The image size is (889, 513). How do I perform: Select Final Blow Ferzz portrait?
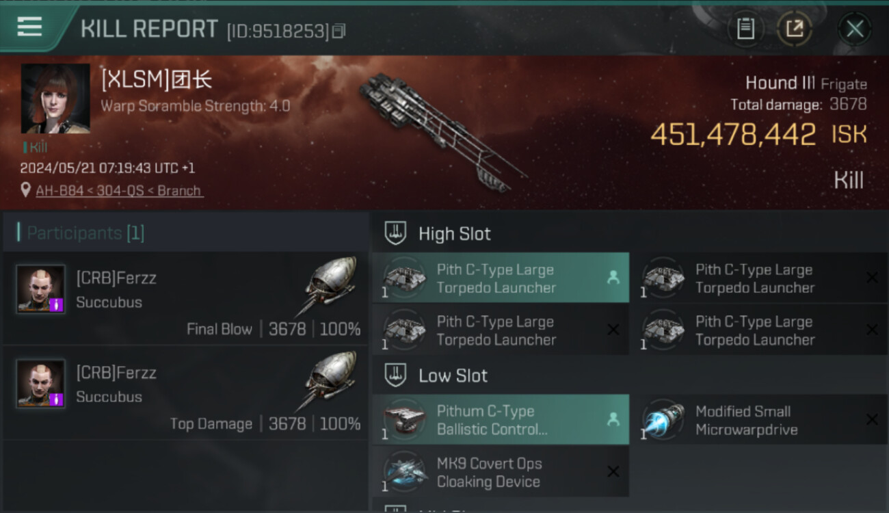(x=41, y=289)
